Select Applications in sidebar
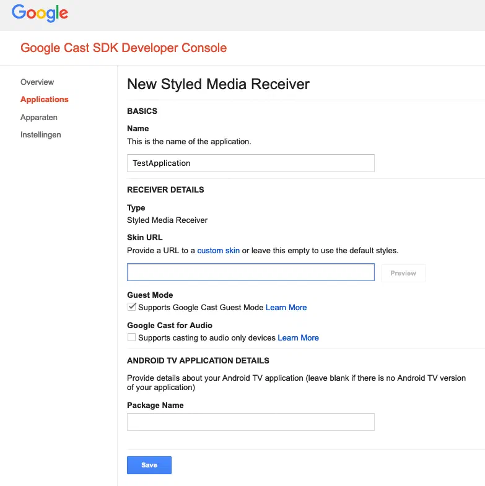Screen dimensions: 485x486 pos(45,100)
